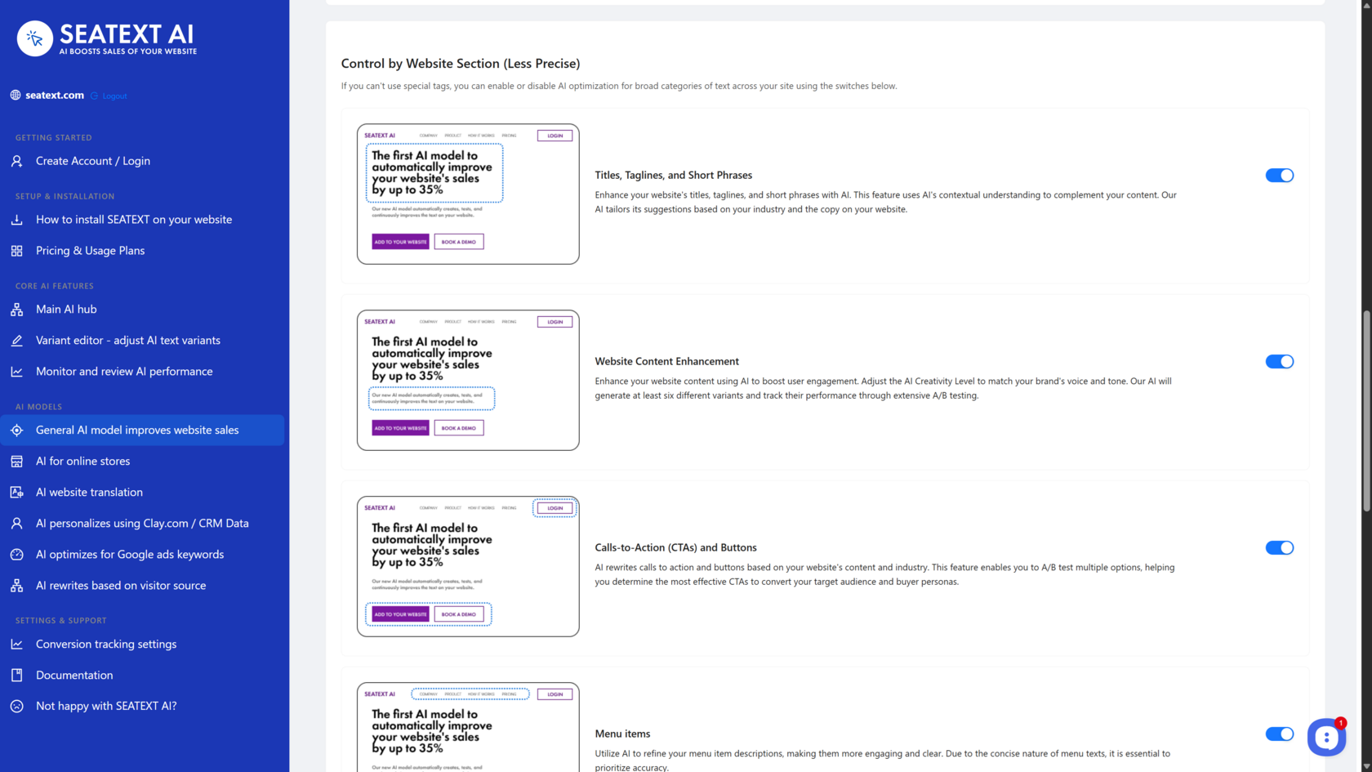Switch off the Menu items toggle
The width and height of the screenshot is (1372, 772).
(1279, 734)
